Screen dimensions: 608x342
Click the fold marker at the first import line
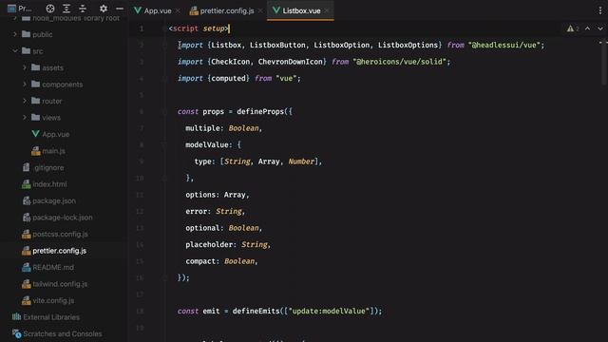[164, 46]
